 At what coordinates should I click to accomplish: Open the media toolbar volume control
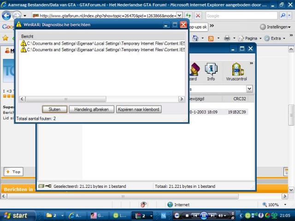point(222,215)
